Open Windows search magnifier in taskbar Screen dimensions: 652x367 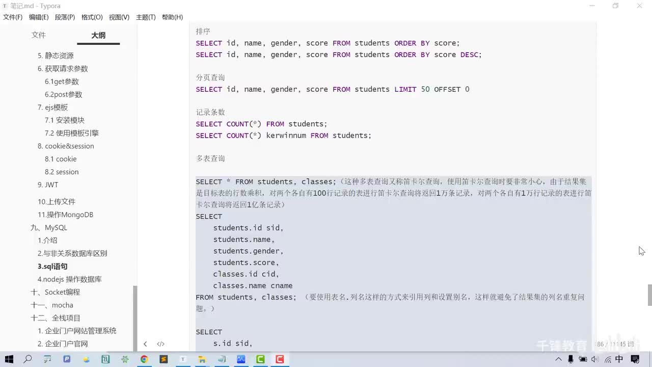coord(28,359)
